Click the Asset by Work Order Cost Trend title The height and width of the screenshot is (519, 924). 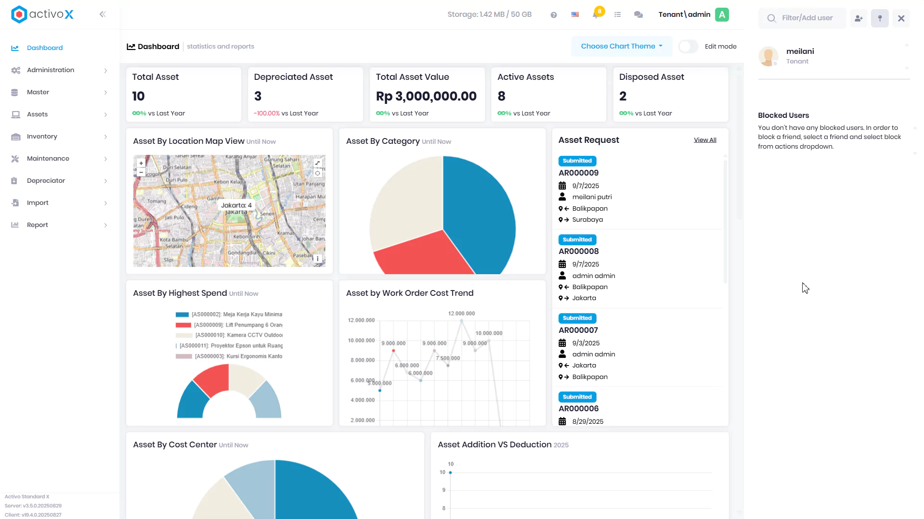(410, 293)
